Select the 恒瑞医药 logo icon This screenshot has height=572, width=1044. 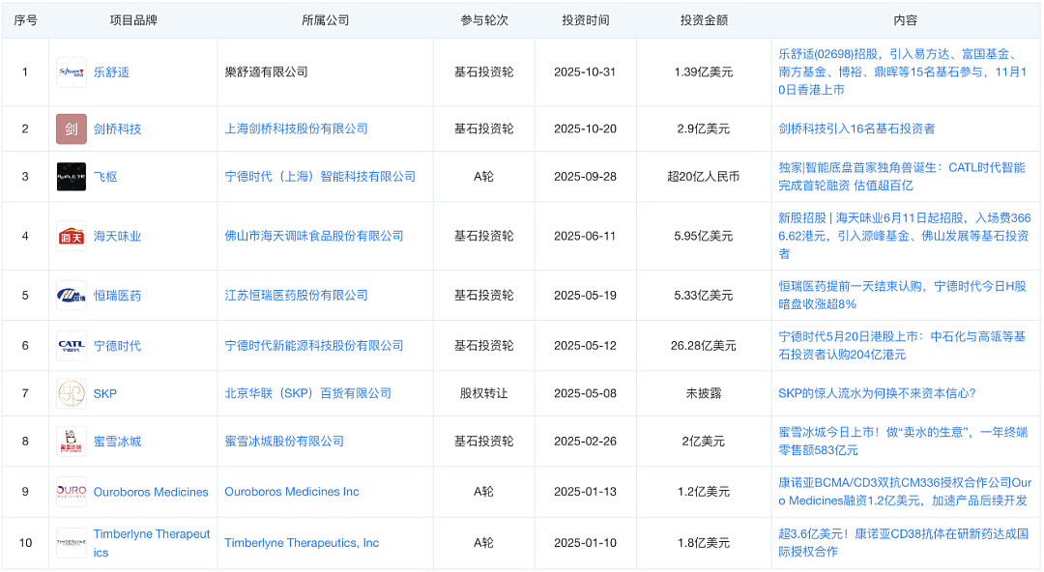coord(72,296)
